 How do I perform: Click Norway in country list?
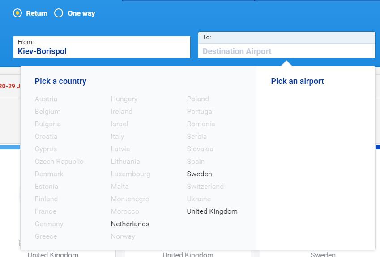click(123, 236)
